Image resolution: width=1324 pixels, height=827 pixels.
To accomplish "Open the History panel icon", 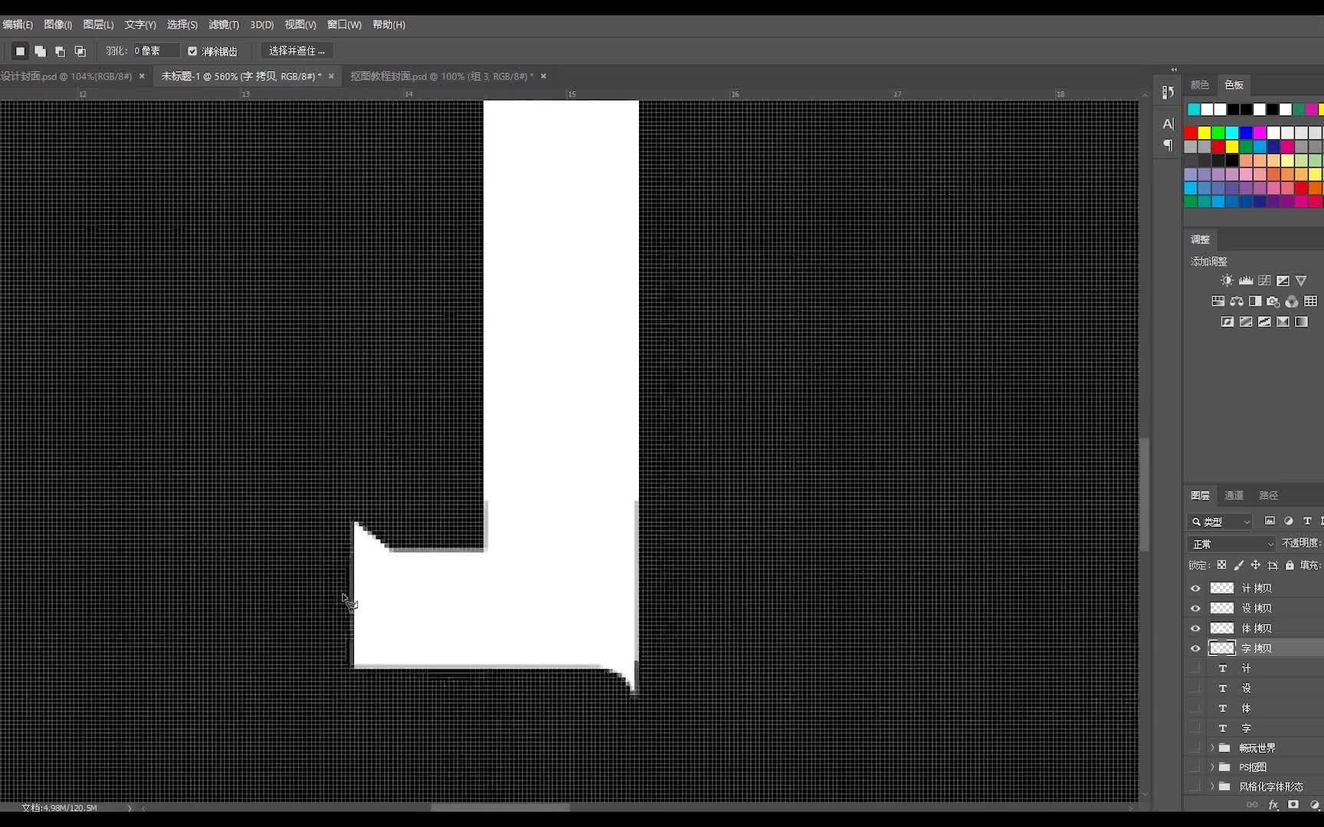I will pyautogui.click(x=1168, y=92).
